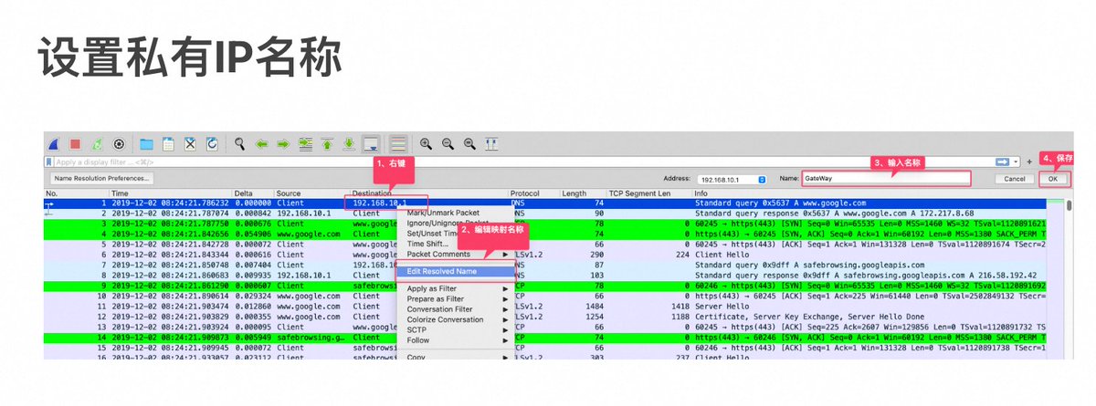Click the find packet magnifier icon
This screenshot has width=1096, height=406.
tap(240, 144)
